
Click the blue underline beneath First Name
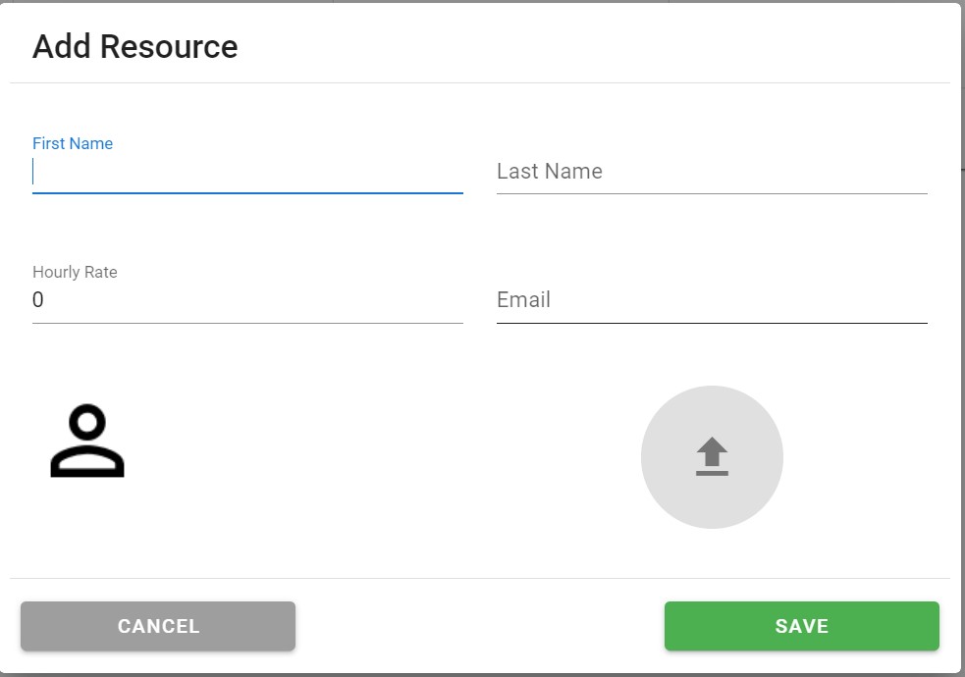tap(247, 192)
